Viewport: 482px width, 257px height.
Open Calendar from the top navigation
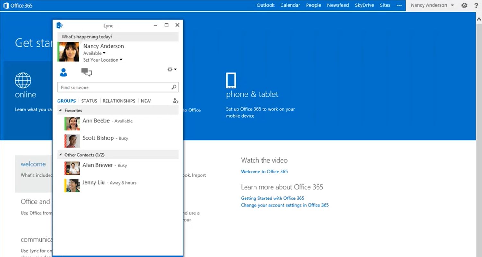290,5
